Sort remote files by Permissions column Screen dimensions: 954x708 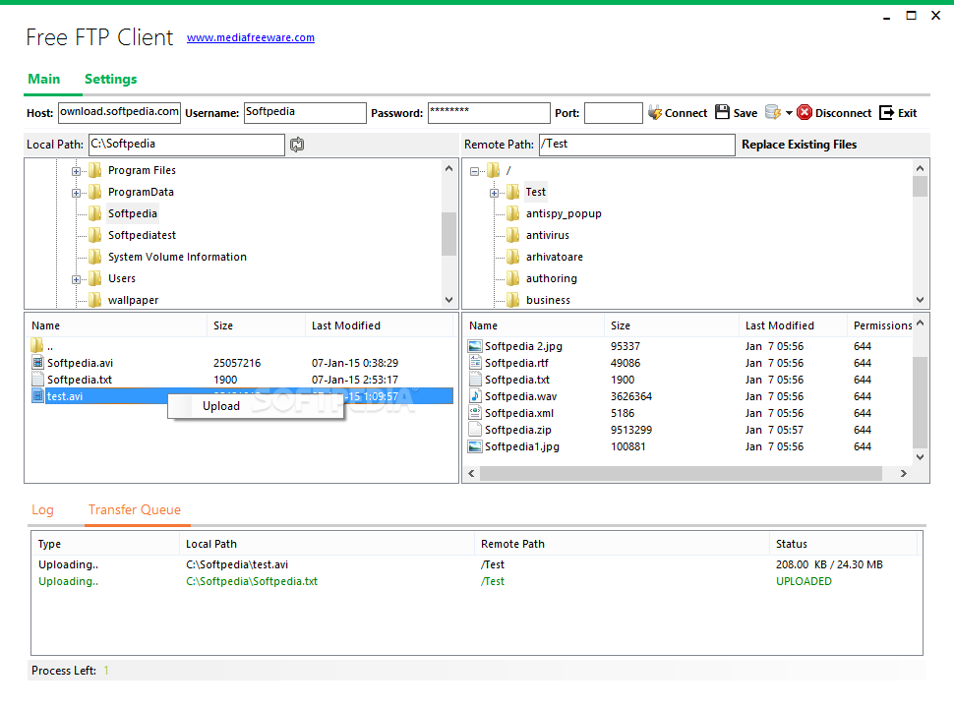[882, 326]
